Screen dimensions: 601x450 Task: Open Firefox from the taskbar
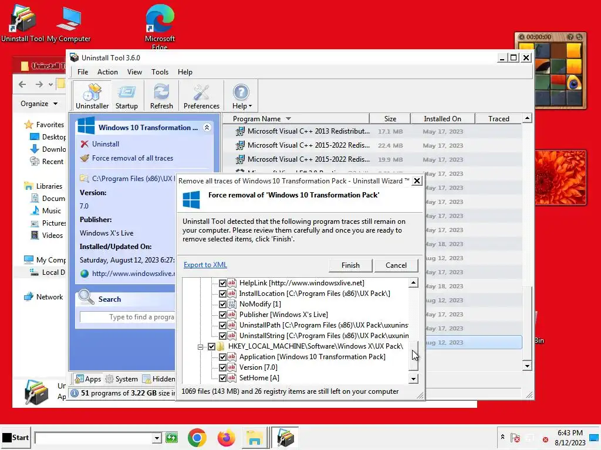226,437
